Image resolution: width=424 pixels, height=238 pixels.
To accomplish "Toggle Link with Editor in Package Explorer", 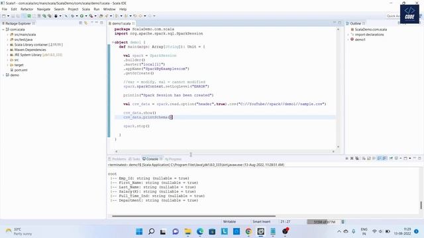I will pos(86,23).
